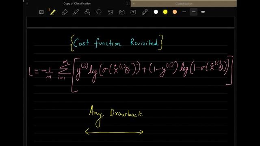The image size is (260, 146).
Task: Select the thinnest stroke width
Action: click(184, 12)
